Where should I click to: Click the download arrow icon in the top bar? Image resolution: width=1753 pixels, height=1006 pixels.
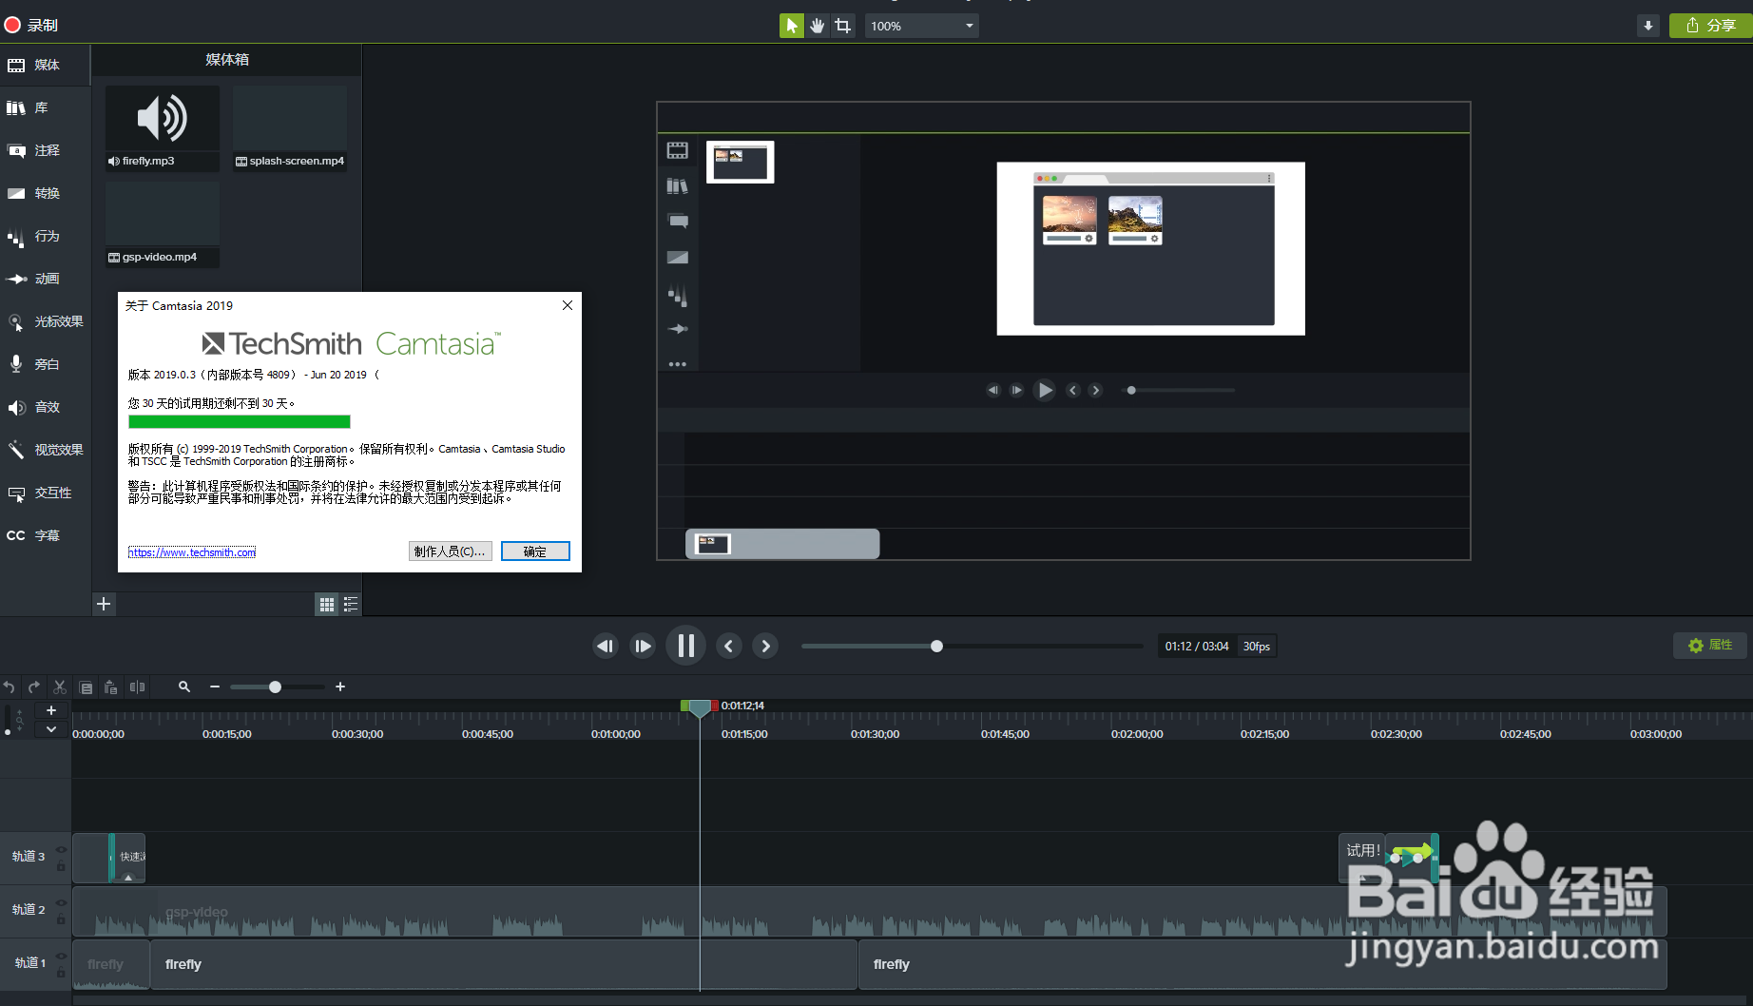click(x=1648, y=26)
